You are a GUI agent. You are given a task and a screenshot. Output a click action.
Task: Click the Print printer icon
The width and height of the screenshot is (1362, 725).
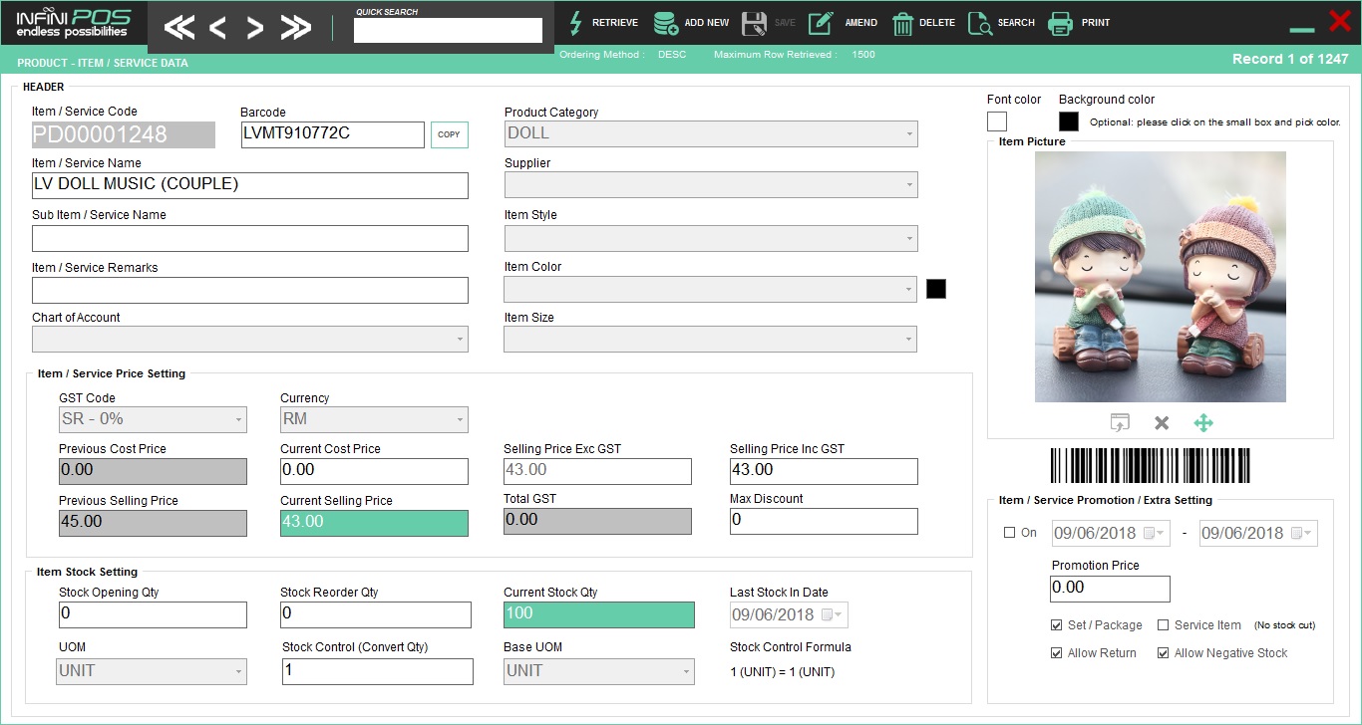point(1060,23)
